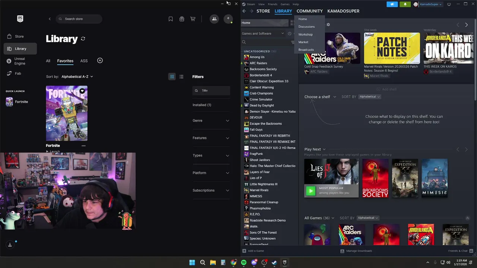Open Epic Games wishlist bookmark icon
477x268 pixels.
(x=171, y=19)
